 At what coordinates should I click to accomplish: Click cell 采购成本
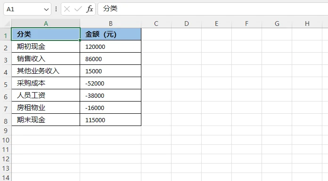click(x=46, y=83)
